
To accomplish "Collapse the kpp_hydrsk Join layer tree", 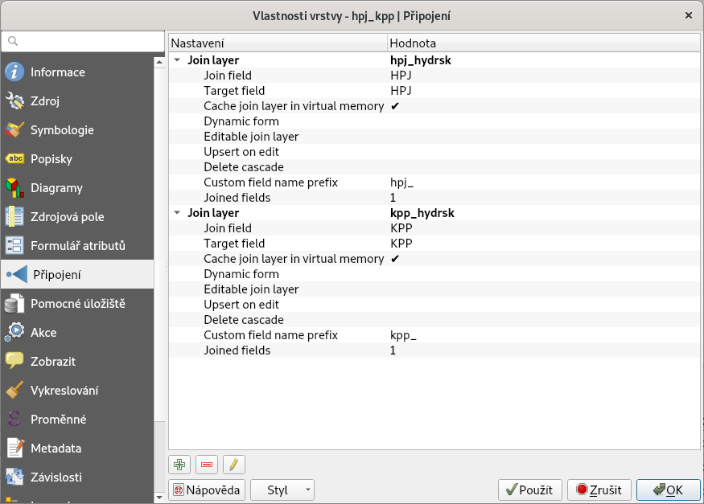I will [x=177, y=212].
